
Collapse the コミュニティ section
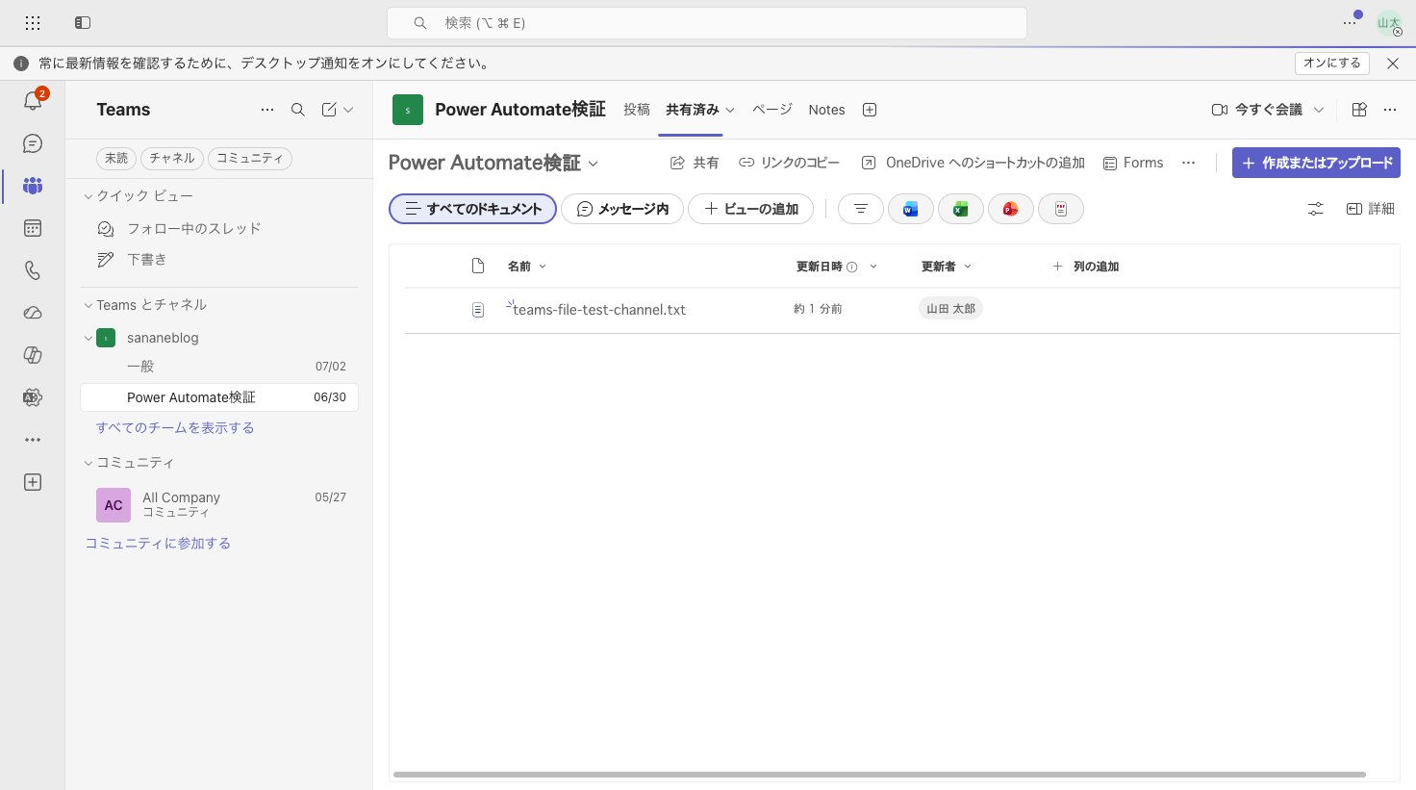pos(88,463)
